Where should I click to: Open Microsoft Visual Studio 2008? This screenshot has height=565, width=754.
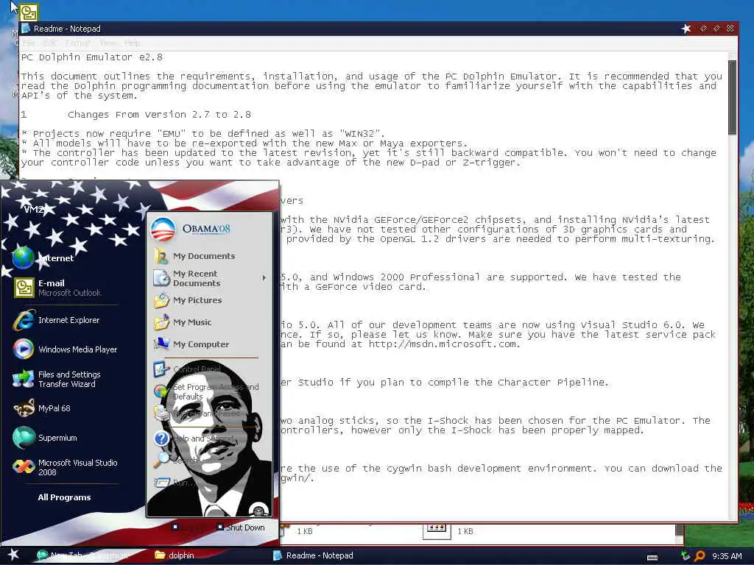click(x=66, y=467)
